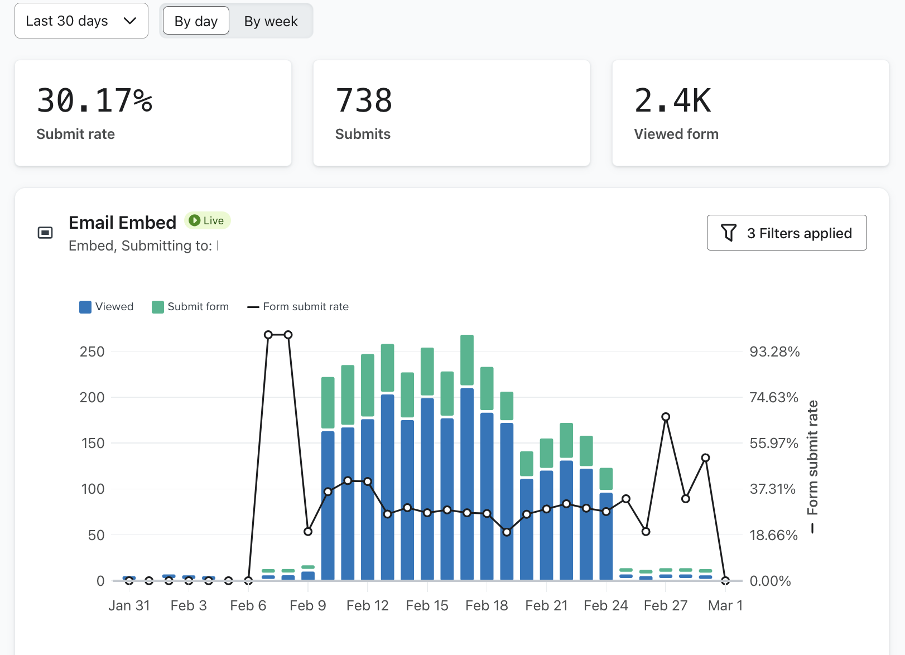Click the Jan 31 submit rate data point
Screen dimensions: 905x655
pyautogui.click(x=129, y=581)
